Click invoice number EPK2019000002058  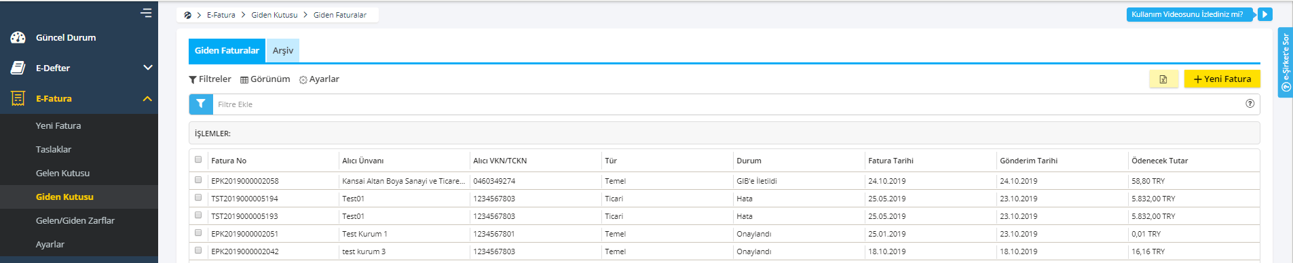245,181
